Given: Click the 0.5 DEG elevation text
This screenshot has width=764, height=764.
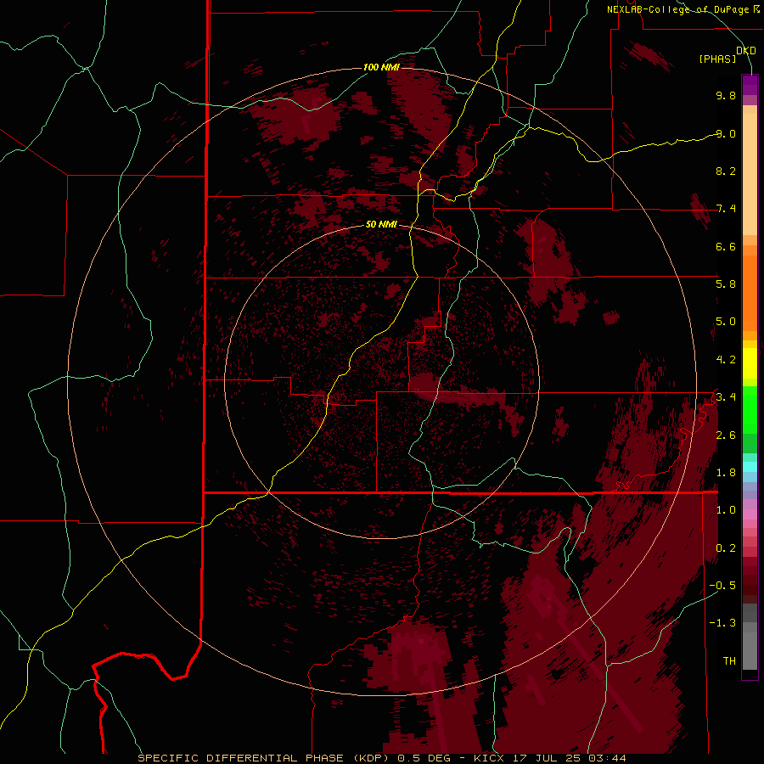Looking at the screenshot, I should [x=424, y=758].
